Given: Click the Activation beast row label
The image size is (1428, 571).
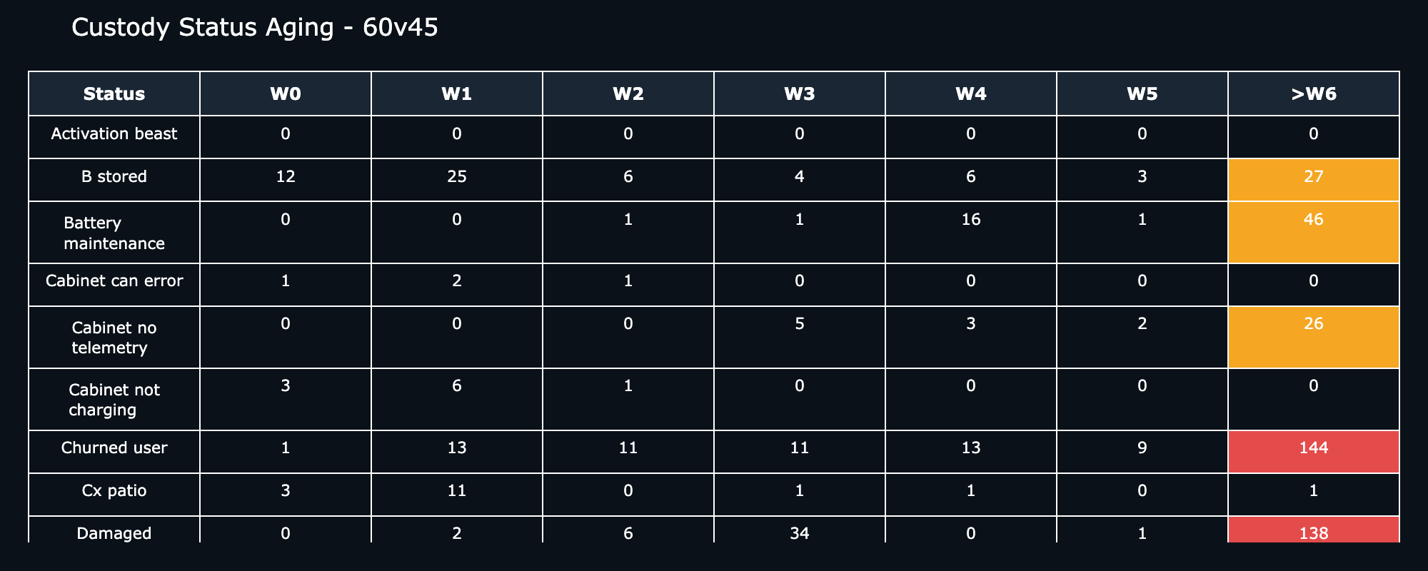Looking at the screenshot, I should click(x=114, y=134).
